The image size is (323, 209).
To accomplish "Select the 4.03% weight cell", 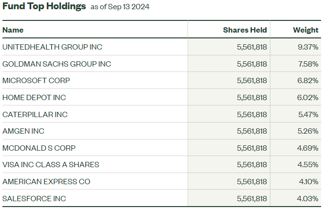I will tap(308, 199).
